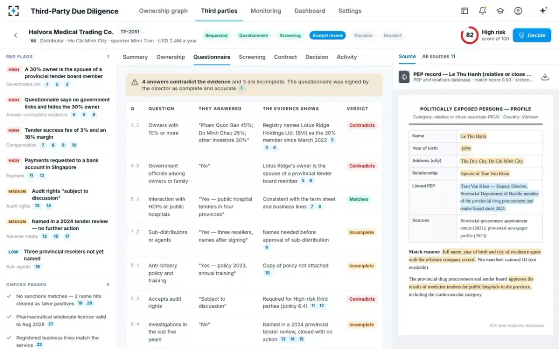
Task: Open the layout panel icon in header
Action: [464, 11]
